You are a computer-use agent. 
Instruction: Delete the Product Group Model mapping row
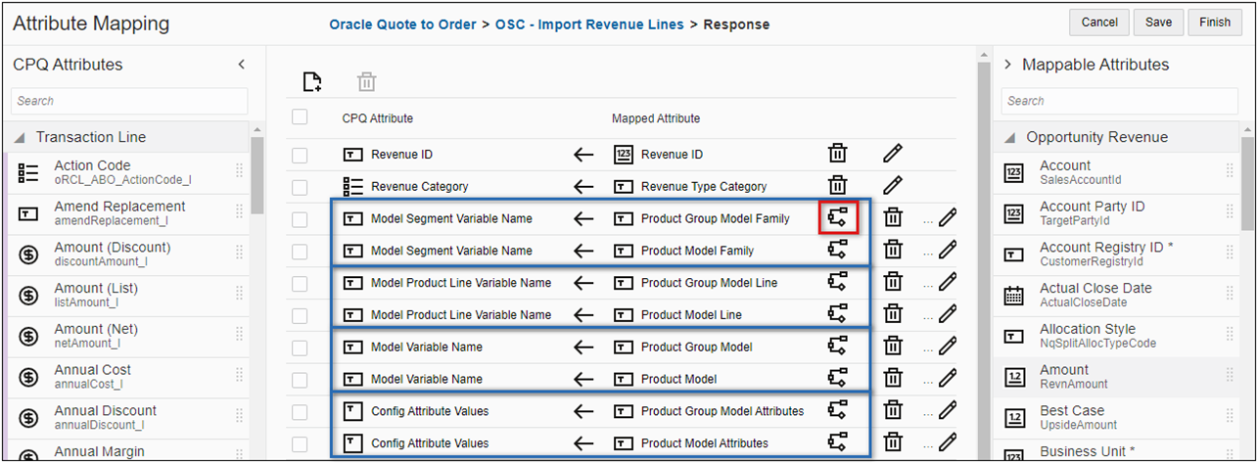pos(893,347)
